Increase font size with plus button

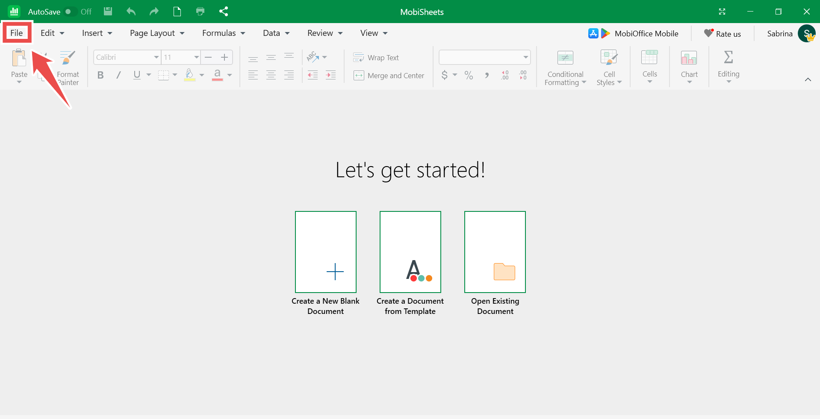coord(224,57)
